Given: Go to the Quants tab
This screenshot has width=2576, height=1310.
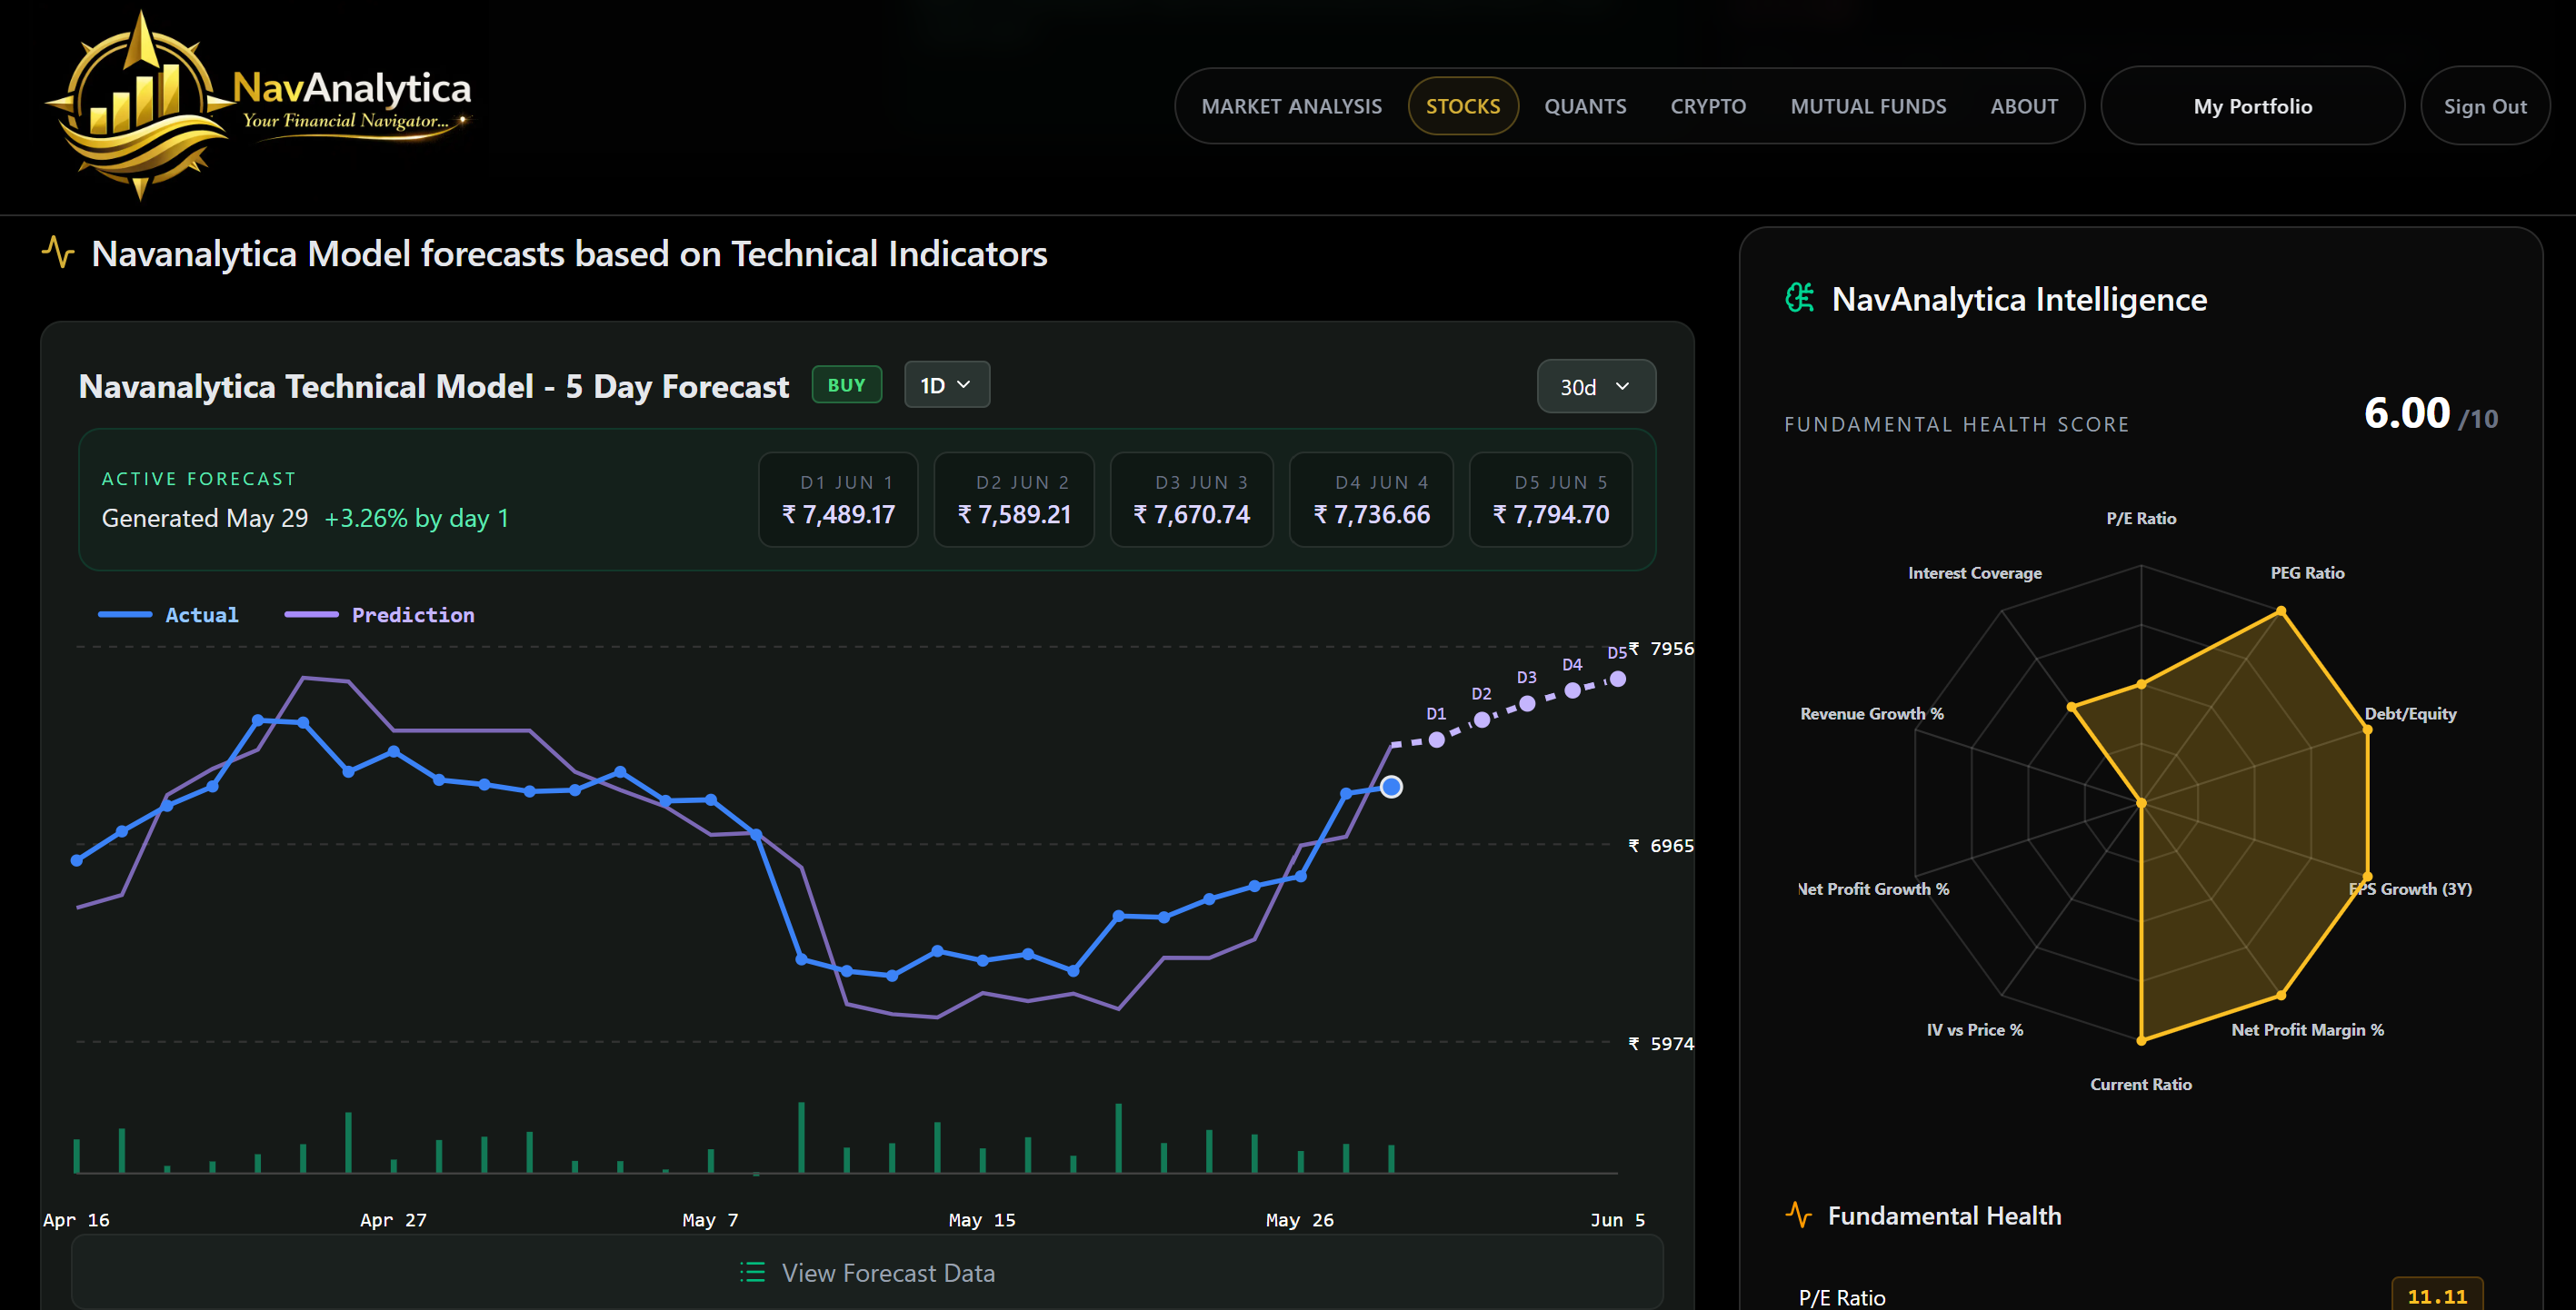Looking at the screenshot, I should coord(1584,106).
